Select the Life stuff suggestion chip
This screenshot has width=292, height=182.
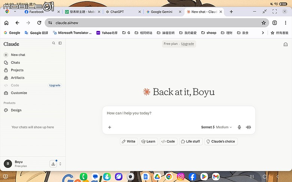pos(191,141)
